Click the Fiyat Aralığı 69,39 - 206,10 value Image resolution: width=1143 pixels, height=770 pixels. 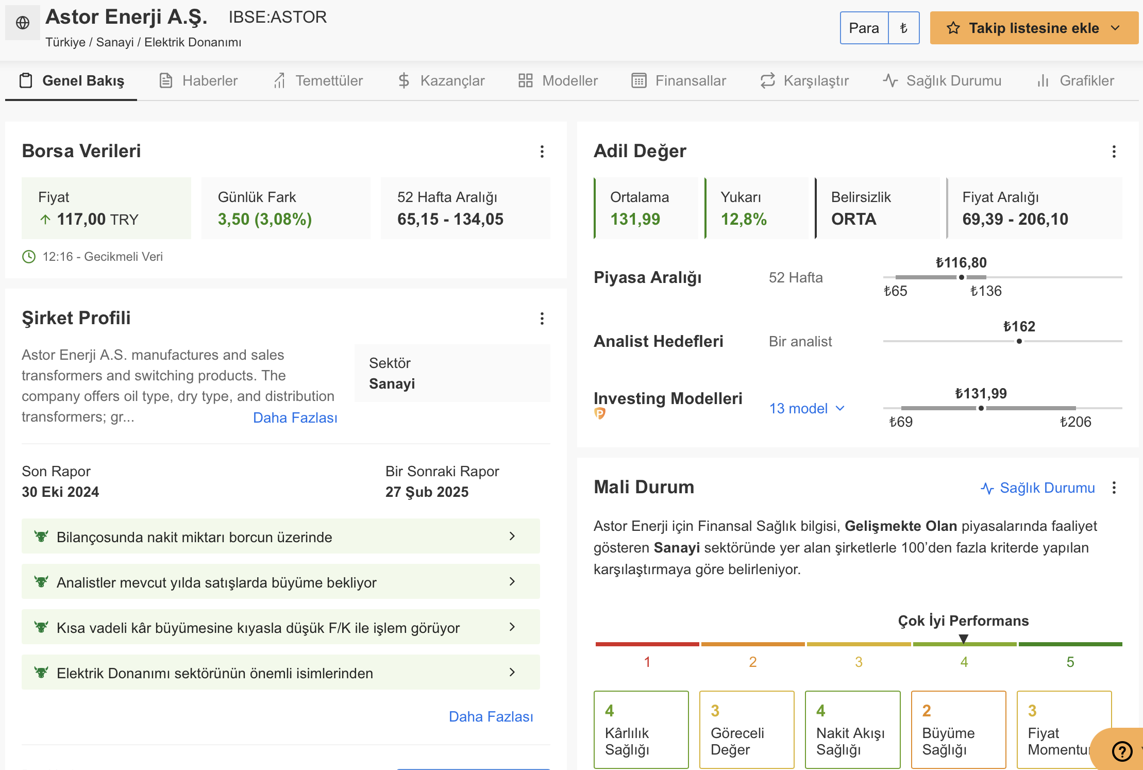tap(1015, 220)
